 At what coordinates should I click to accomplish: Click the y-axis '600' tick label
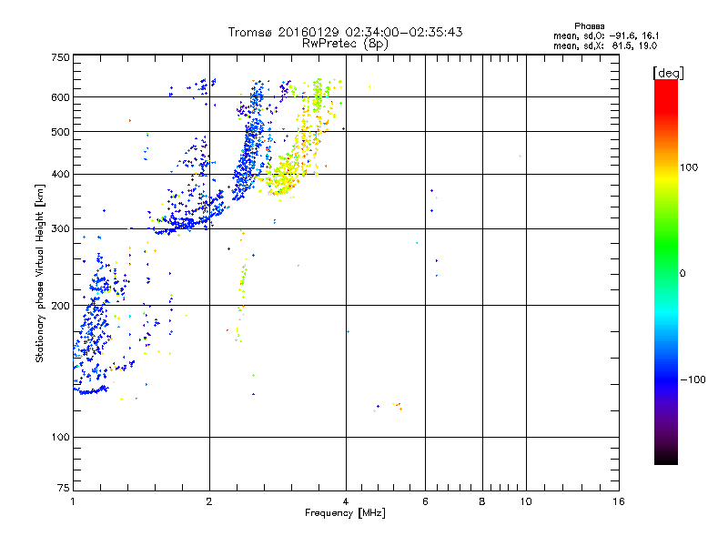pos(60,97)
